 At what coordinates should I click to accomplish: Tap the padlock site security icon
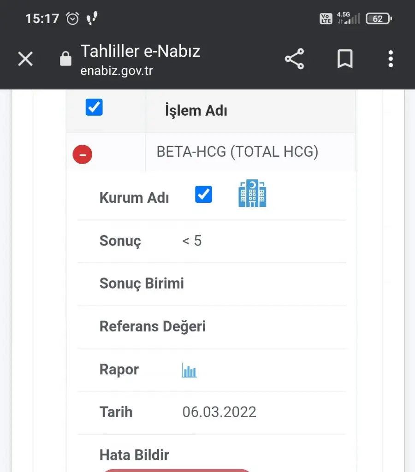pos(65,59)
